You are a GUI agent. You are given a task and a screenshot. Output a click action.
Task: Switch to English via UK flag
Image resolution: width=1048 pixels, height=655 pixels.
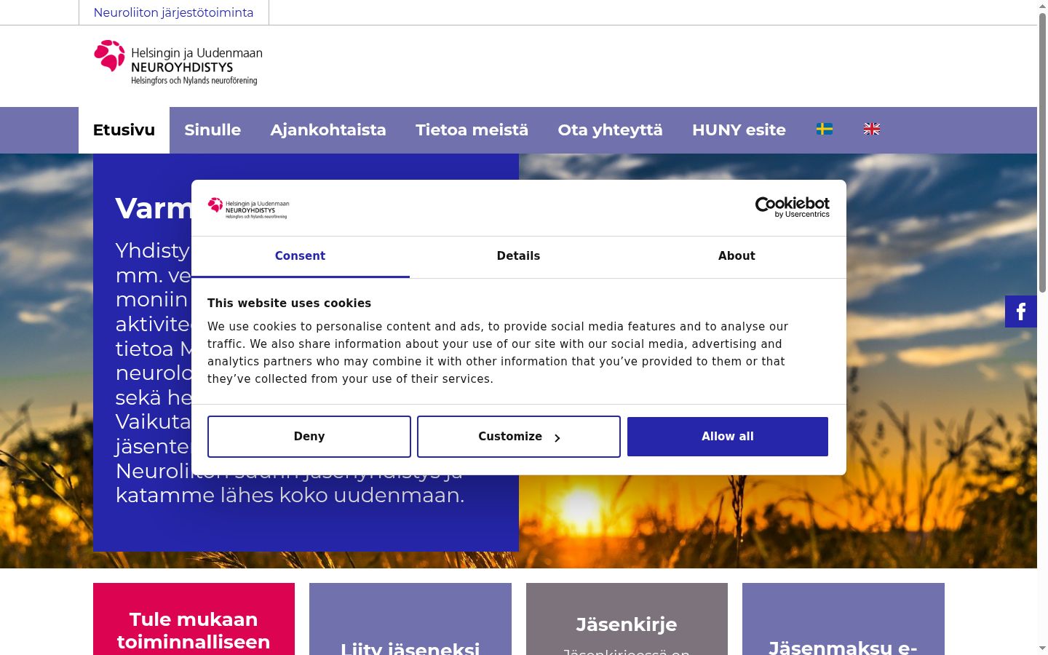point(872,130)
